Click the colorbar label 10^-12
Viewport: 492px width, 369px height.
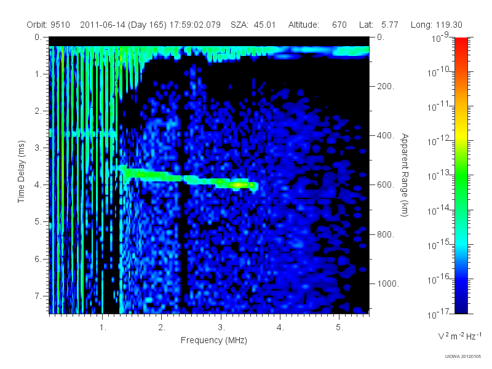[x=438, y=141]
